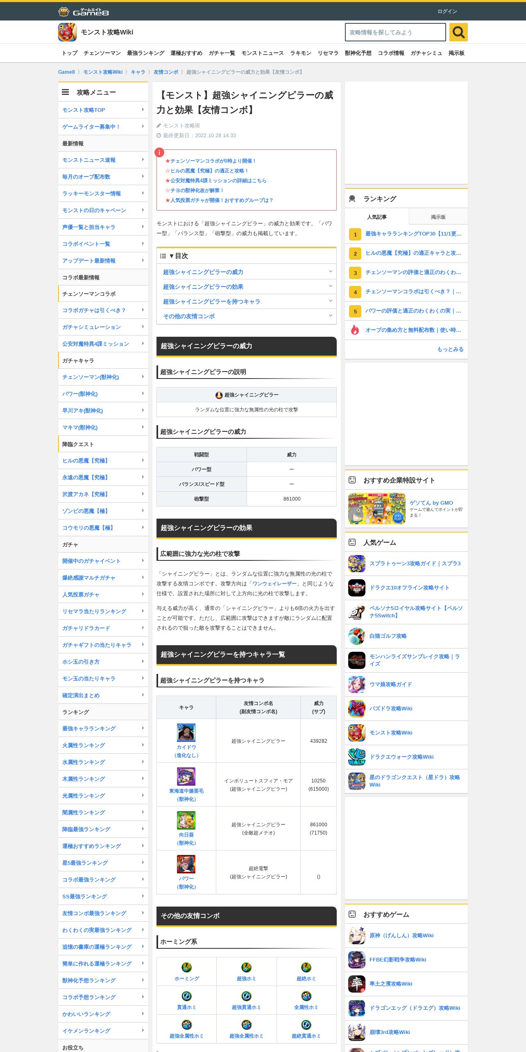Click the 友情コンボ breadcrumb link

point(166,72)
